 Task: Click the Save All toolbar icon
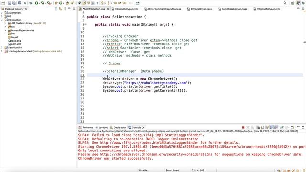[14, 3]
